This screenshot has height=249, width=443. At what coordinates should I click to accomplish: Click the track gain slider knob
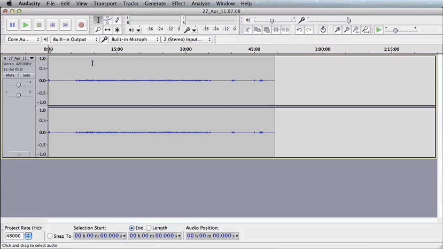(x=19, y=85)
